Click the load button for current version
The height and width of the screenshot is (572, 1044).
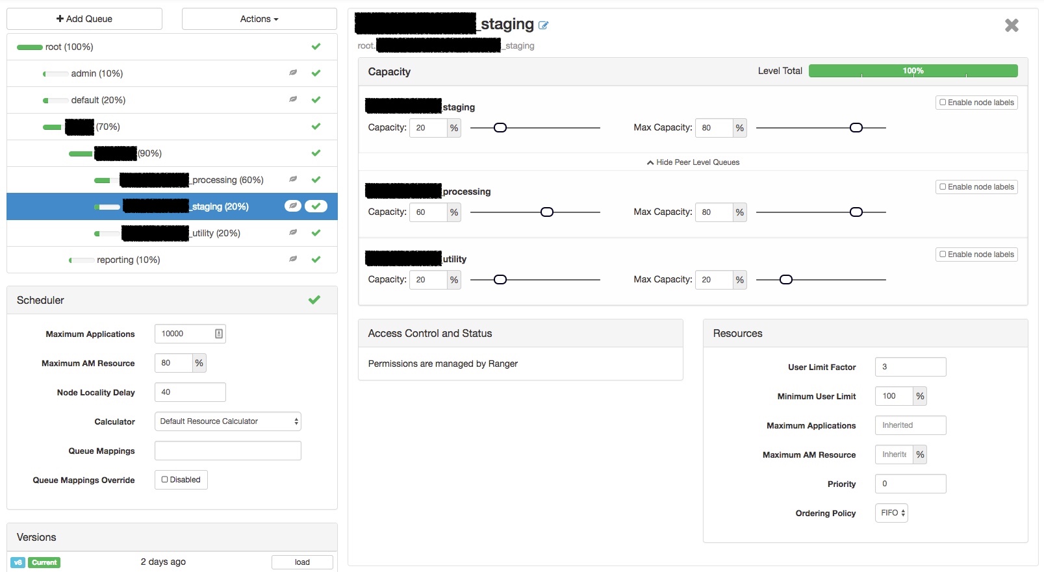(302, 562)
